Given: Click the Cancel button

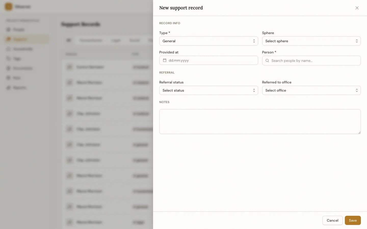Looking at the screenshot, I should click(332, 220).
